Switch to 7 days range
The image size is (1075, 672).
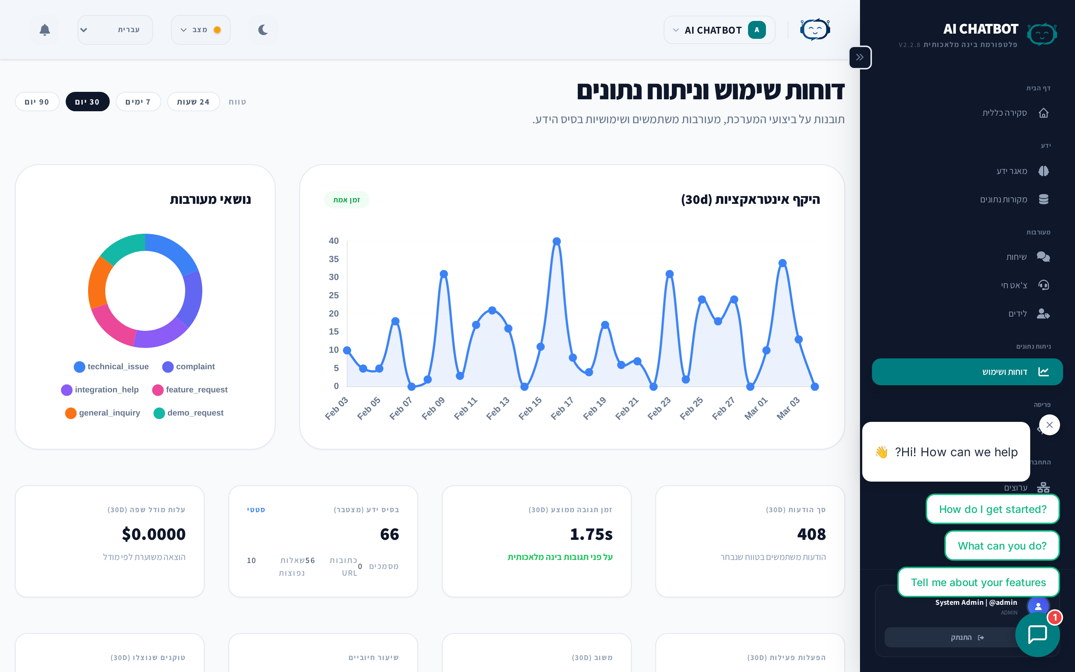138,102
